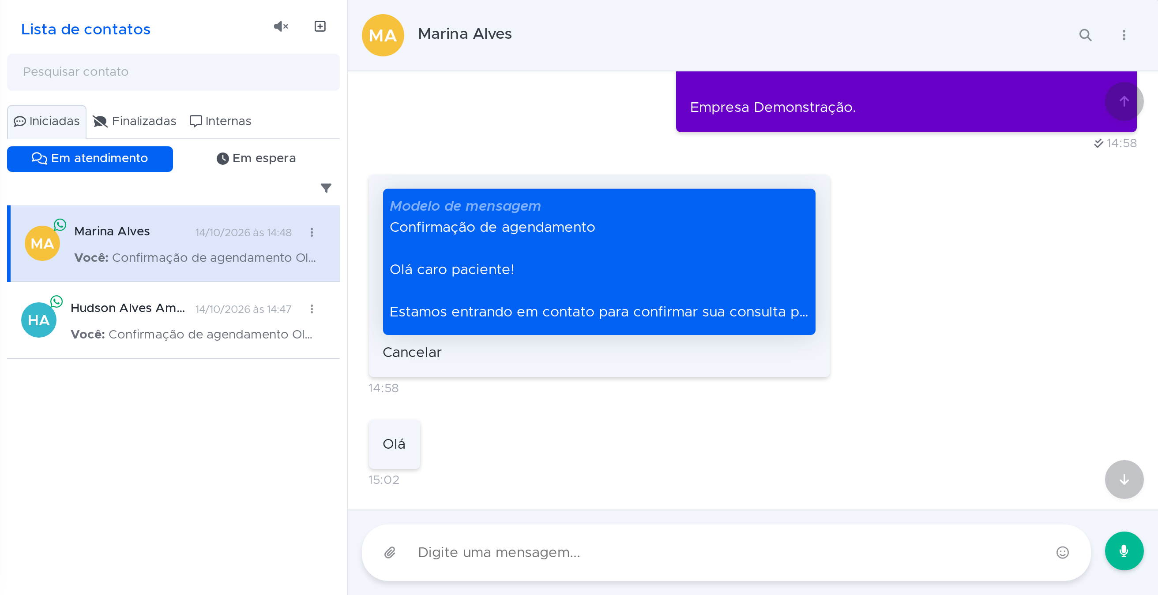Click the 14/10/2026 às 14:47 timestamp

click(243, 309)
